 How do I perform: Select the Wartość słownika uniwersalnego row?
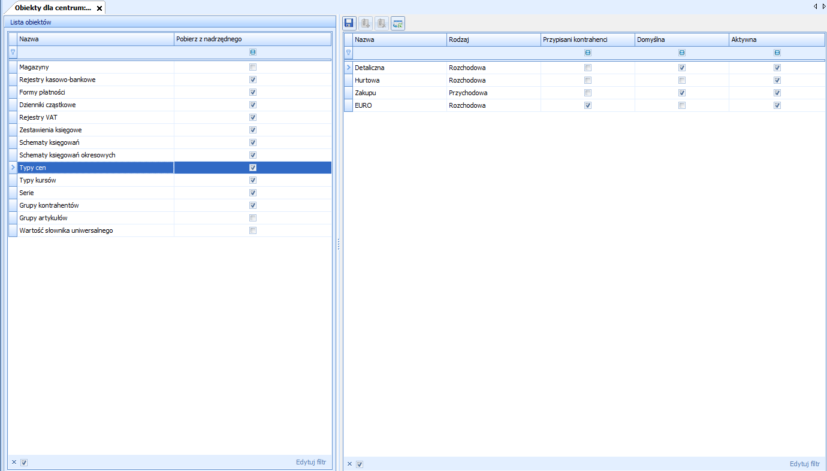[170, 230]
